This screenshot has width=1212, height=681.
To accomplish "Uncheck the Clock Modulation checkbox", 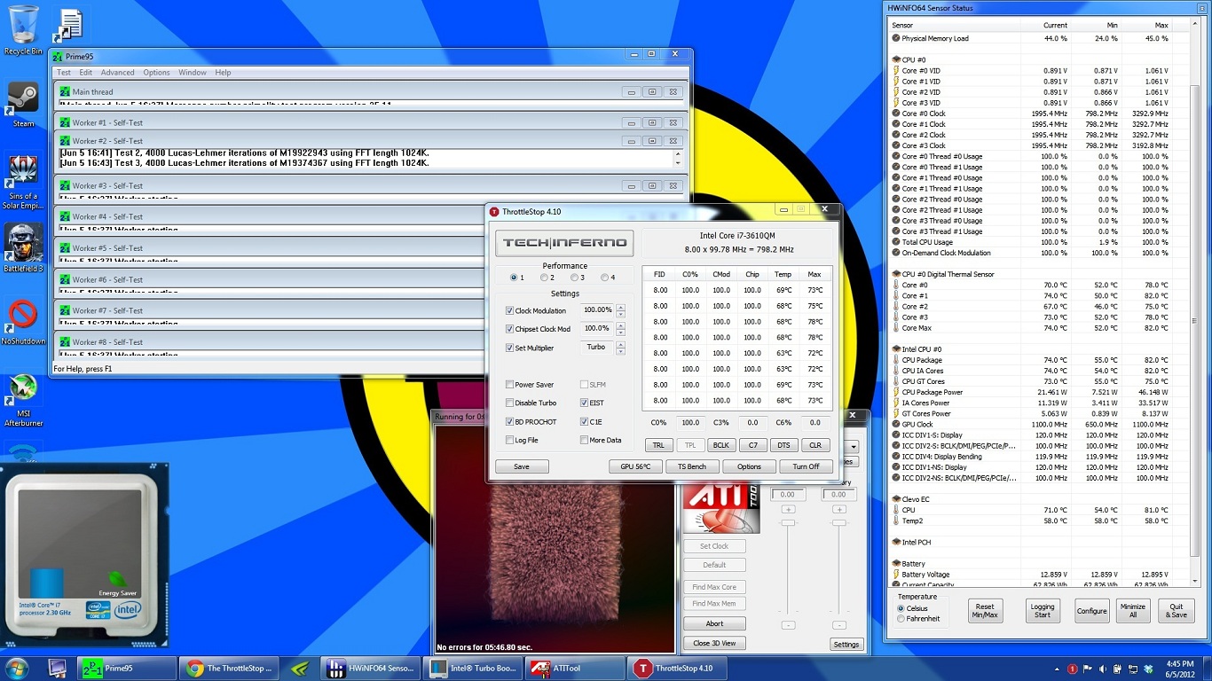I will point(509,310).
